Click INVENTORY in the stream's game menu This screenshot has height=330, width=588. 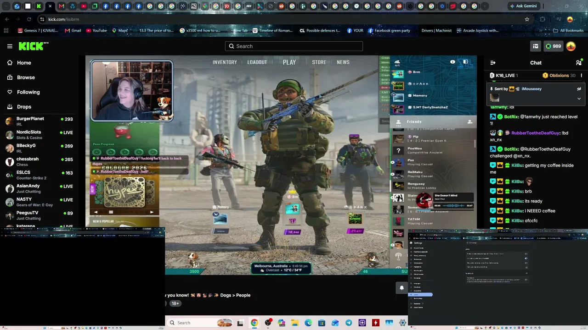[x=225, y=62]
